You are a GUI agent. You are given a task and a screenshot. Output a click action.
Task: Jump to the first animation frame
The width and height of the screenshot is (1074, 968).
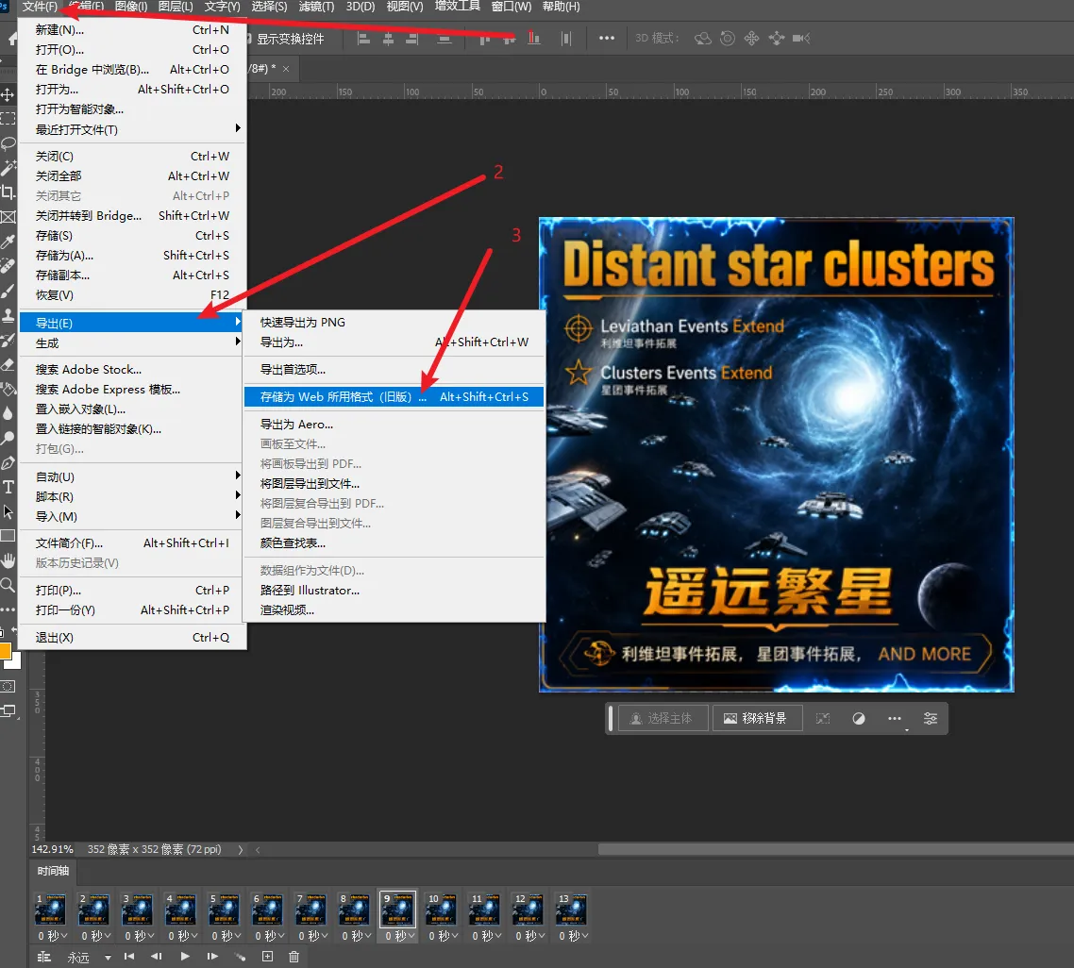click(x=128, y=957)
